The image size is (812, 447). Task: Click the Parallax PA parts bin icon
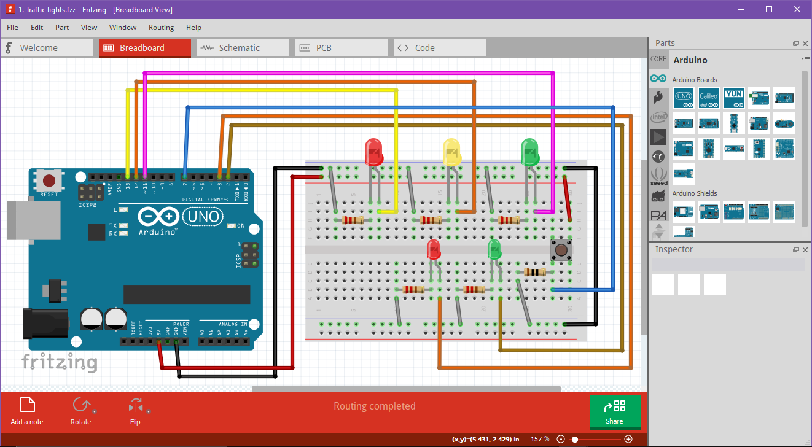point(658,214)
